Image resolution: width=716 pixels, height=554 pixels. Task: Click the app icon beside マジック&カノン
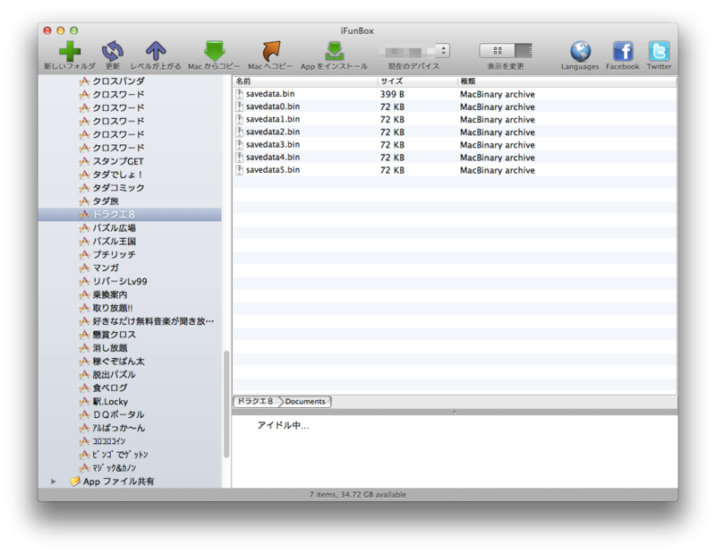84,468
